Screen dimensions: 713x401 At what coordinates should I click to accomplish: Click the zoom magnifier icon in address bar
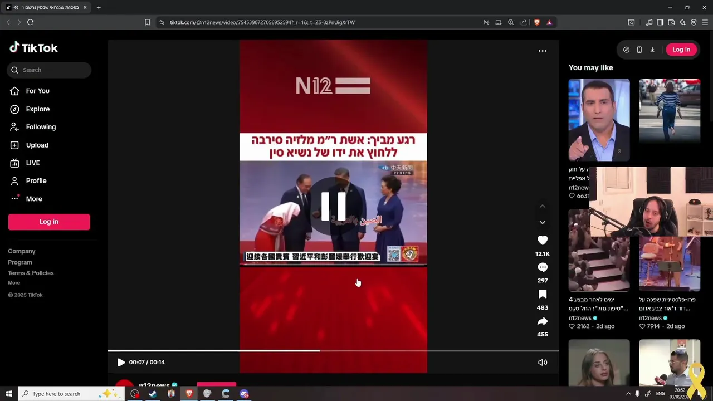(511, 22)
